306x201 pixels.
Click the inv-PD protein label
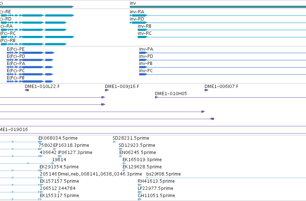coord(146,56)
